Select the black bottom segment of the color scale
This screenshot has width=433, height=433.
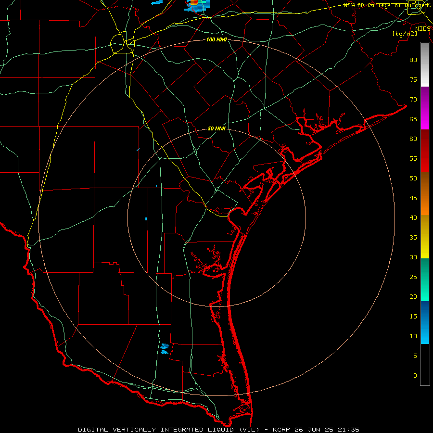tap(425, 365)
